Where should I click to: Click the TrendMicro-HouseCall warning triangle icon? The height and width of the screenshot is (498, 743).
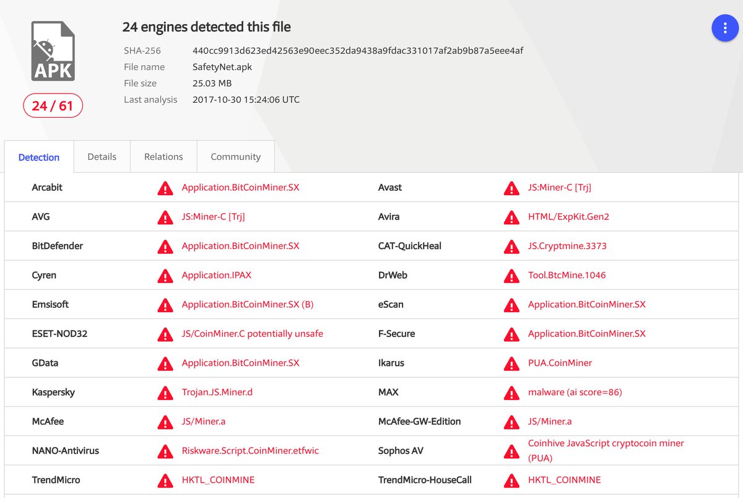coord(511,480)
